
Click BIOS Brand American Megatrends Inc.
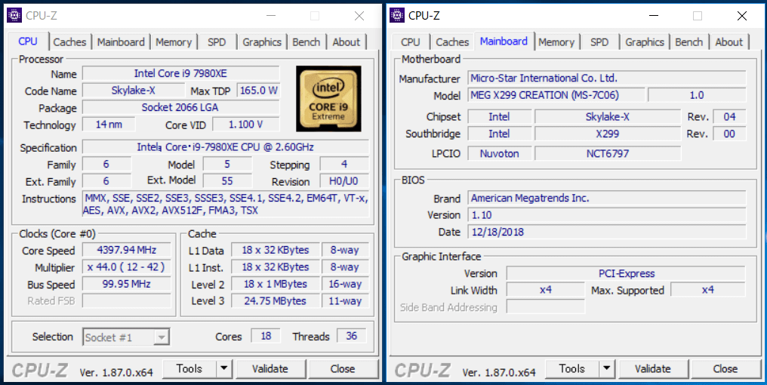[x=606, y=198]
